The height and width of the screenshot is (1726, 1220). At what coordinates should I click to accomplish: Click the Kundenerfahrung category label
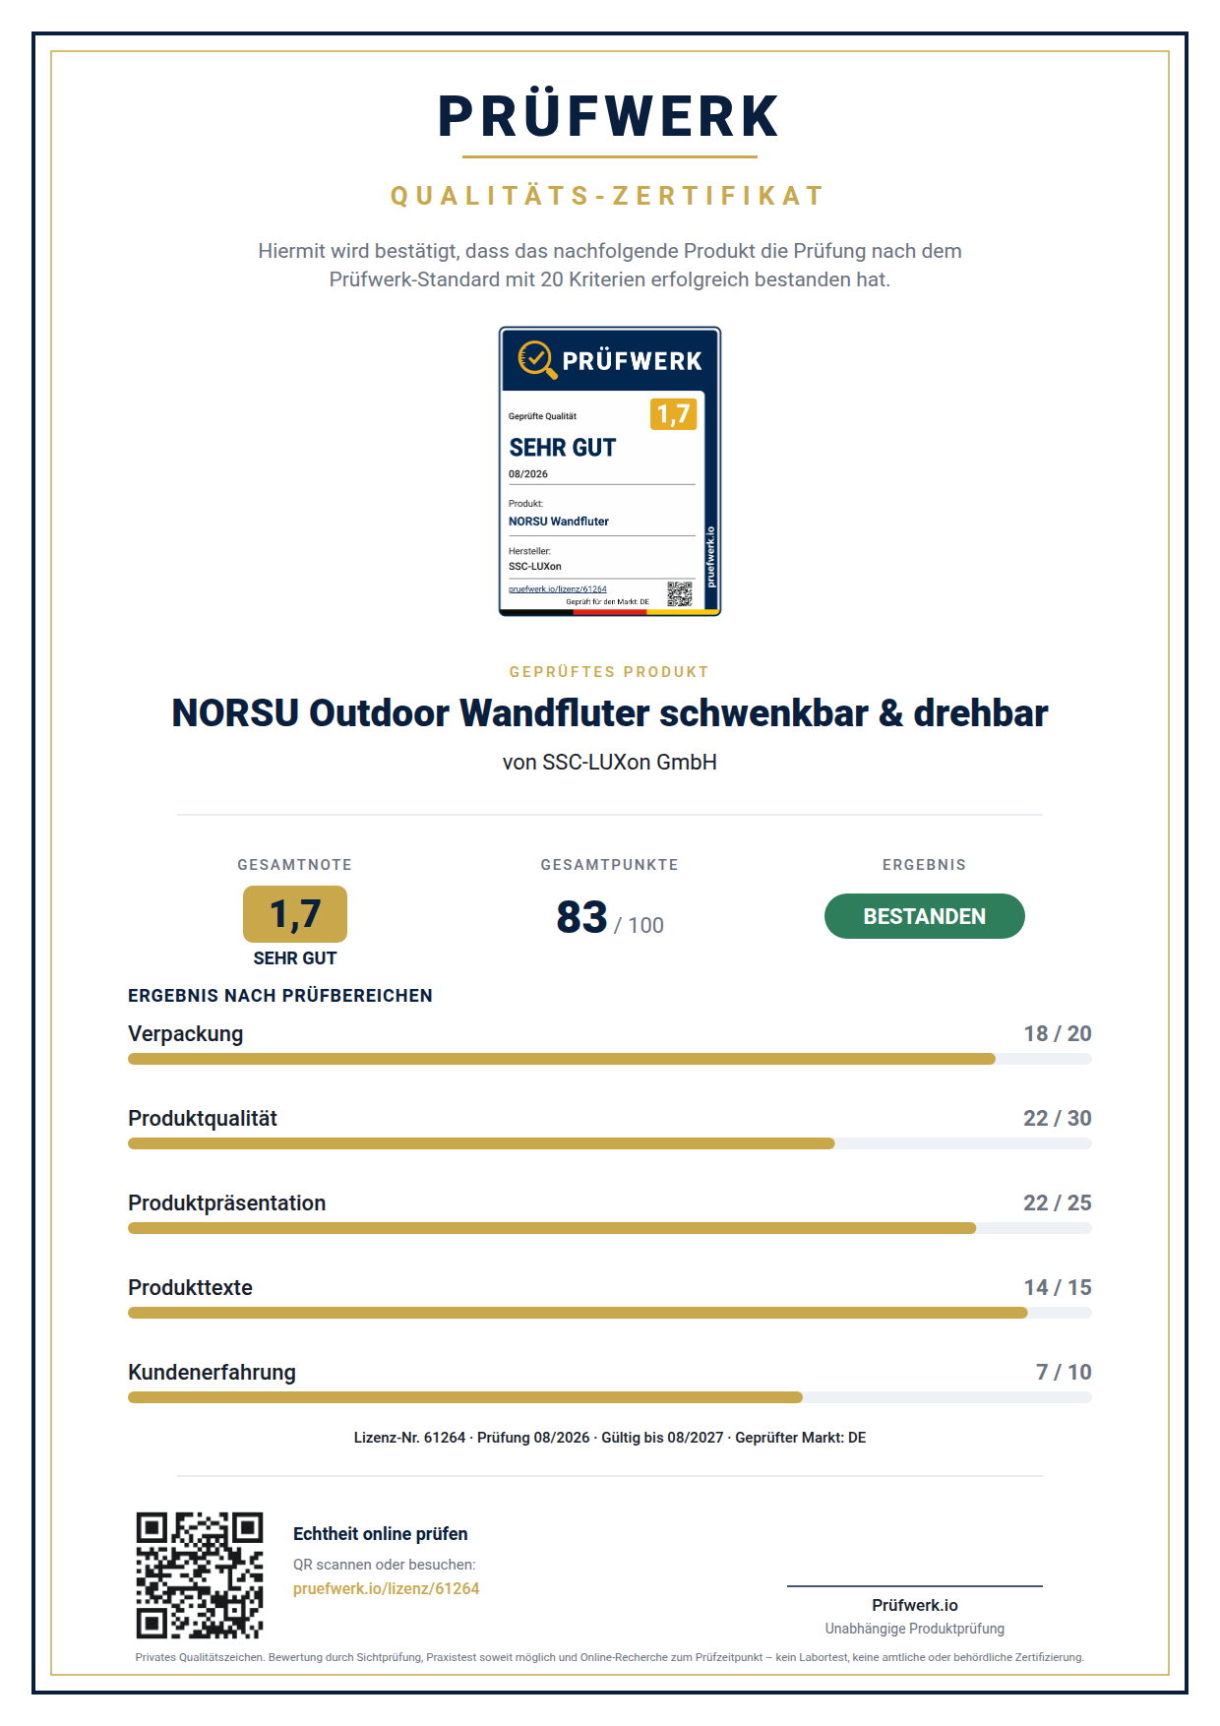point(213,1373)
